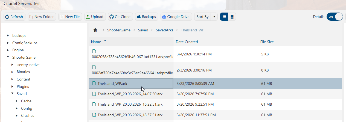Navigate to SavedArks breadcrumb
This screenshot has width=346, height=122.
pos(164,30)
